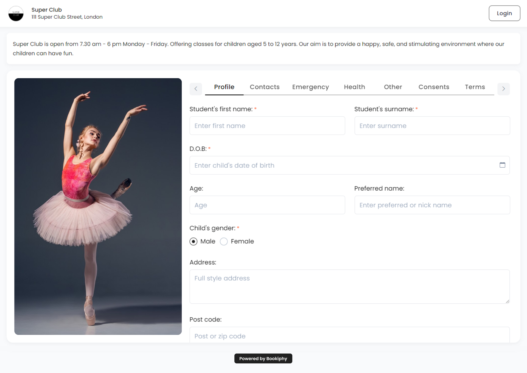Open the calendar picker in the D.O.B field
Viewport: 527px width, 373px height.
[503, 165]
